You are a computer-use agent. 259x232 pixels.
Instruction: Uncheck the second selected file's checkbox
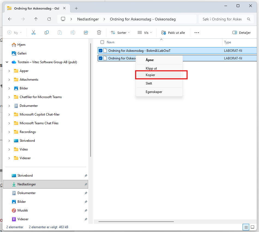101,58
